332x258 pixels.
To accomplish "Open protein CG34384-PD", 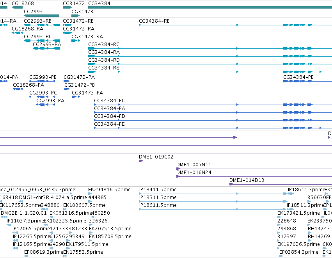I will tap(110, 116).
